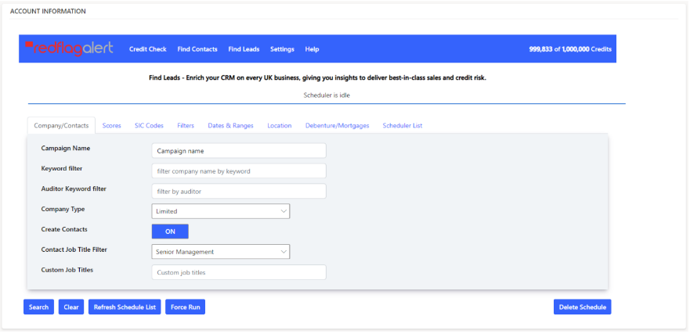Click the Delete Schedule button

583,307
